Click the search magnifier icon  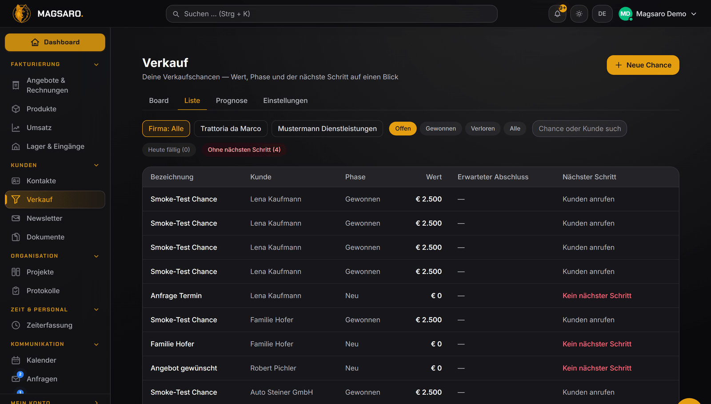coord(176,14)
